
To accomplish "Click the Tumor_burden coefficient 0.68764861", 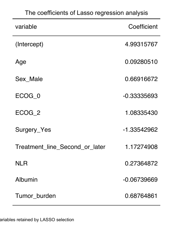I will [141, 196].
